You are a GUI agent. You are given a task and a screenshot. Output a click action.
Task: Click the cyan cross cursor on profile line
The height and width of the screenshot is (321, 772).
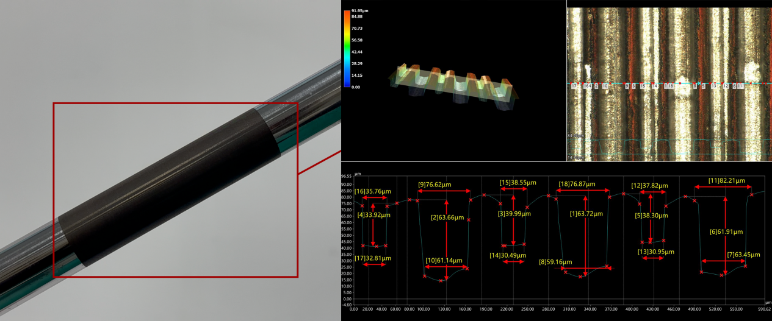pyautogui.click(x=699, y=83)
